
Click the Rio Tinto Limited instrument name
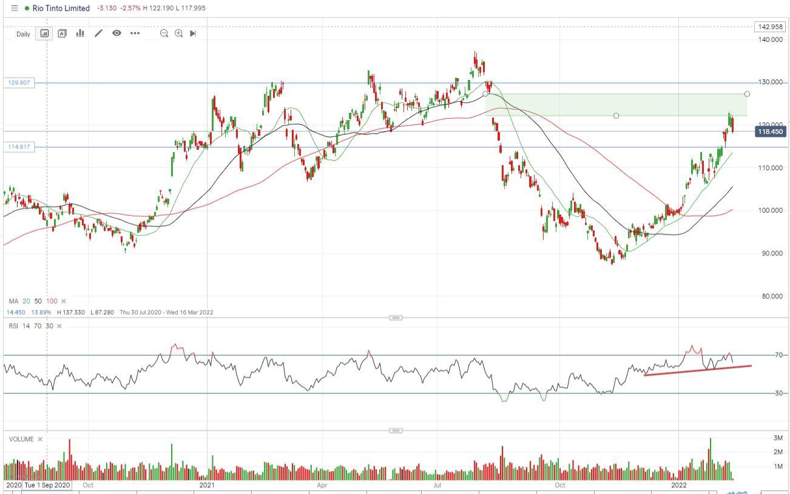click(x=61, y=8)
